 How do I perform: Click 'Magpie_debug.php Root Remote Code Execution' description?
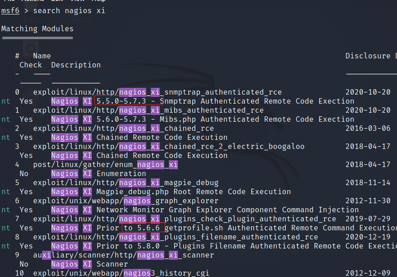point(194,191)
